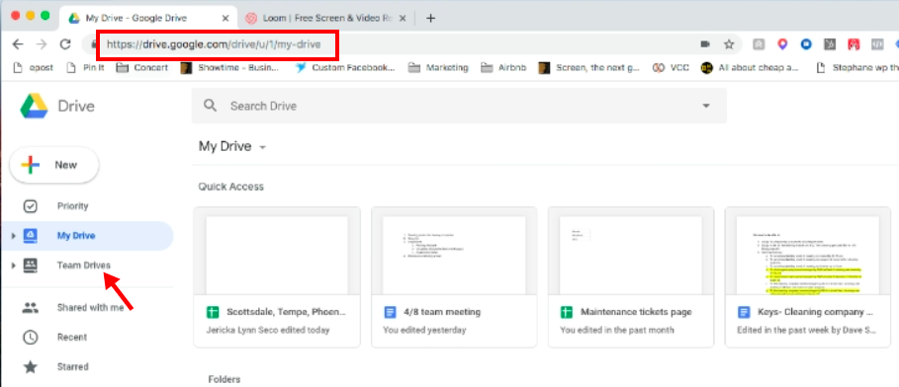
Task: Open Team Drives in the sidebar
Action: pyautogui.click(x=84, y=266)
